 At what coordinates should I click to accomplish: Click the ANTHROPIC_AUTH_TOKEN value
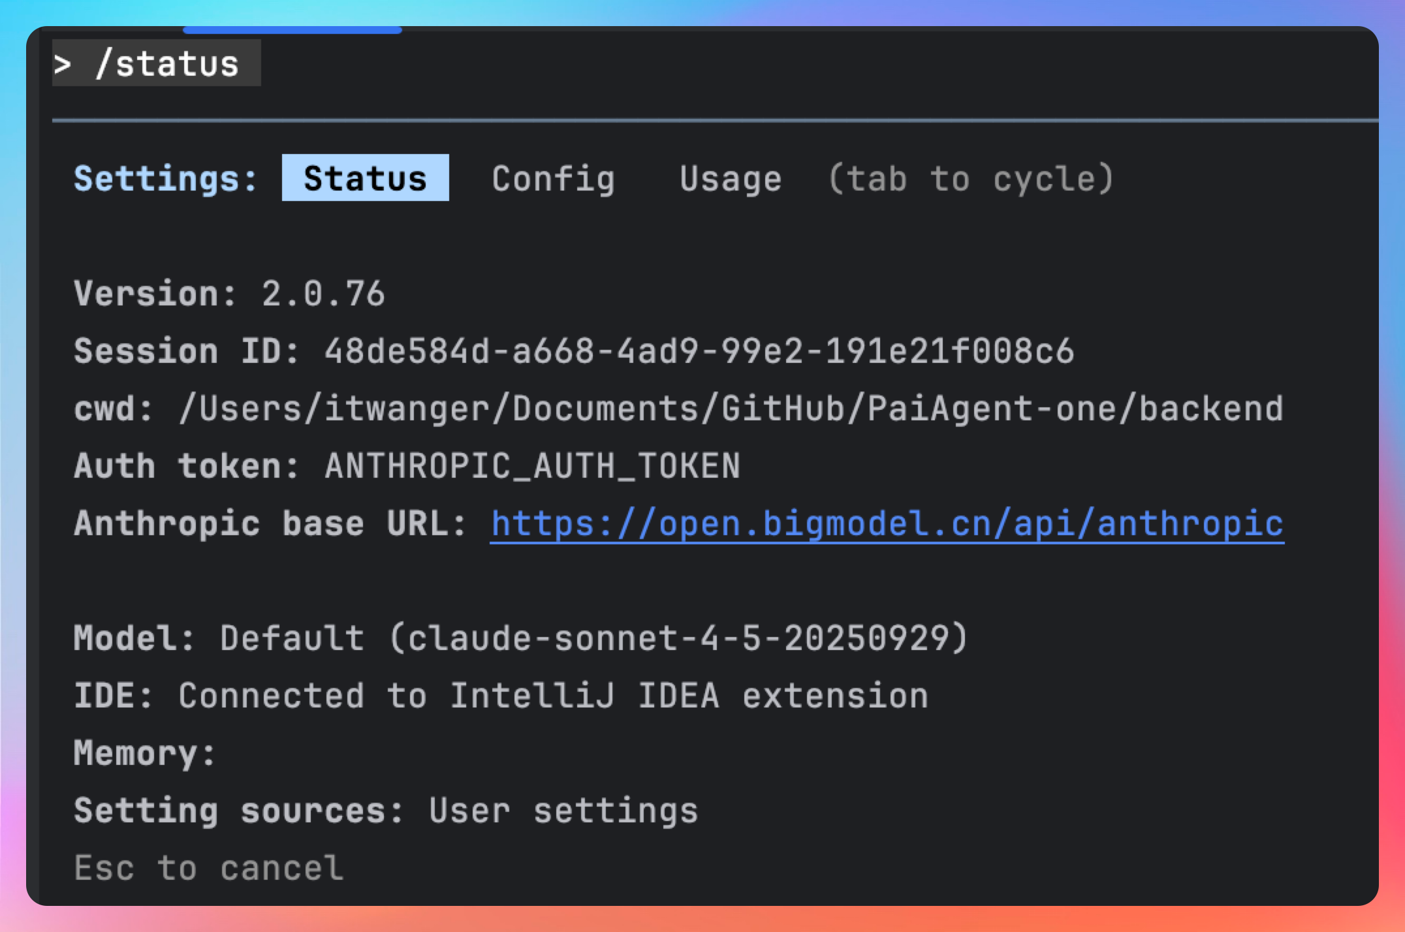[x=532, y=466]
